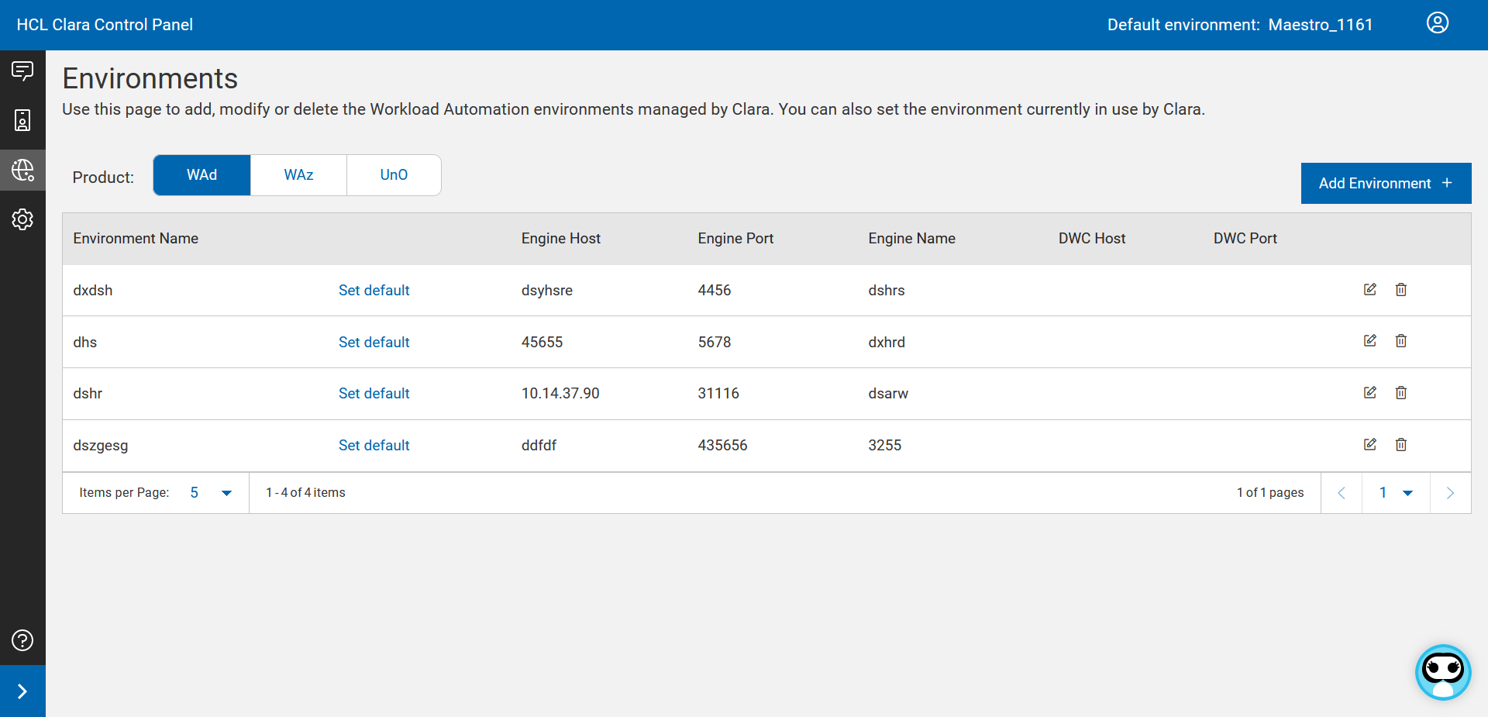Open the page number dropdown

(1395, 493)
